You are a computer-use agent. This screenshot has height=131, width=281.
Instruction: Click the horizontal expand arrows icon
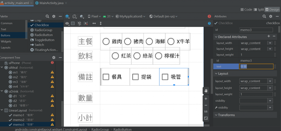pyautogui.click(x=94, y=23)
